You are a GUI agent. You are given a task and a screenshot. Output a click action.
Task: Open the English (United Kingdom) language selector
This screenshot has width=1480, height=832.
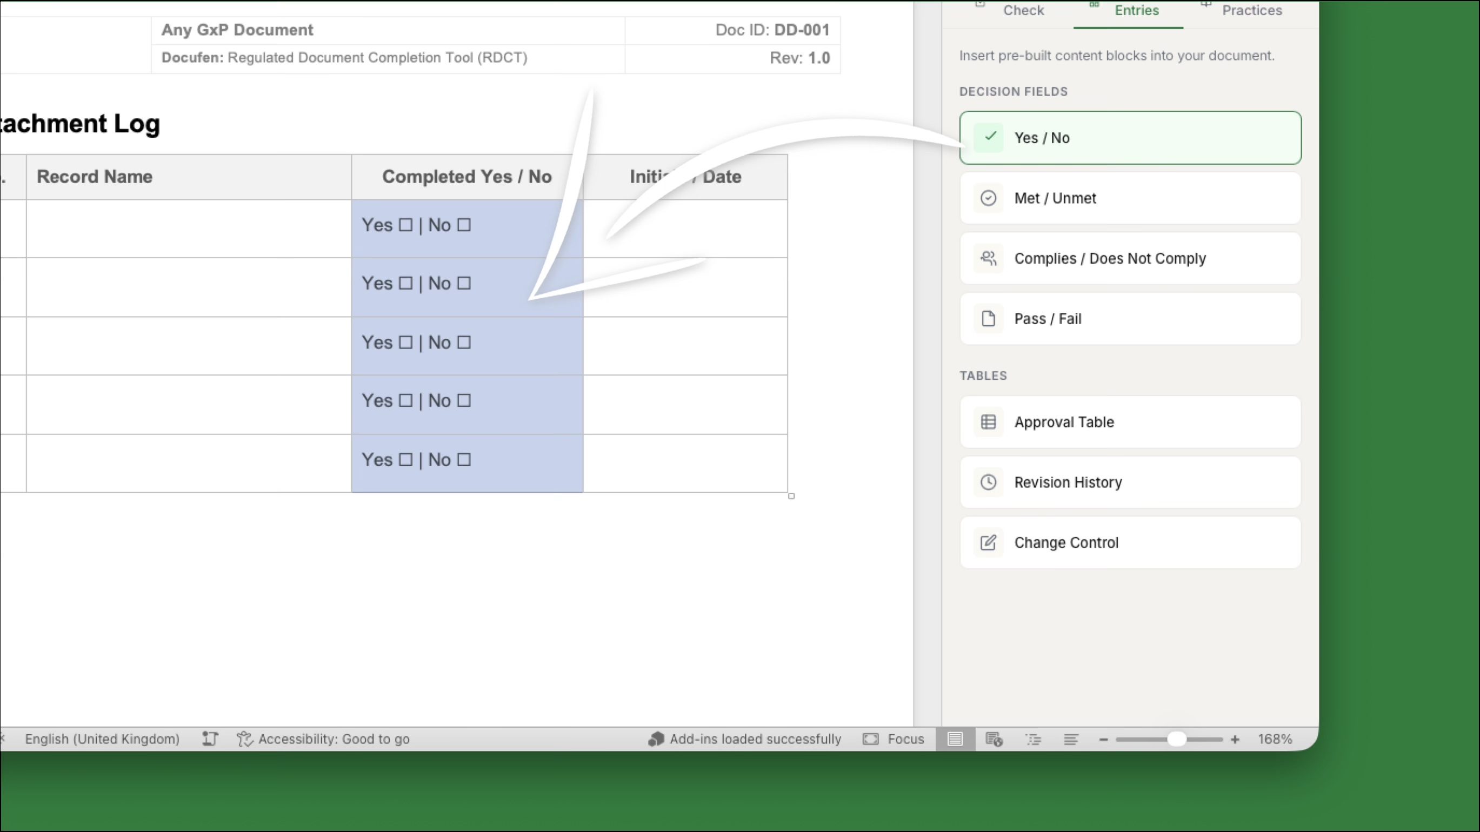coord(102,739)
